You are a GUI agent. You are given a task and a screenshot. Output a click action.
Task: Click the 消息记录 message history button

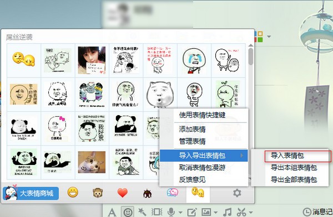318,212
